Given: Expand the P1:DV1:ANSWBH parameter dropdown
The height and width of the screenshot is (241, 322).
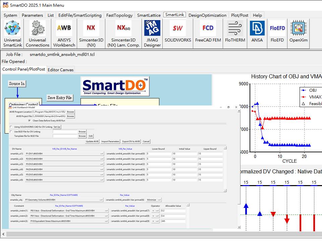Looking at the screenshot, I should pyautogui.click(x=102, y=153).
